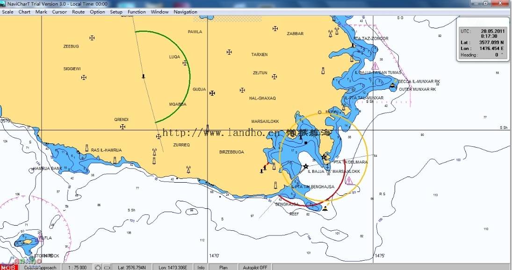Click the Lon 1423.306E status field

173,267
